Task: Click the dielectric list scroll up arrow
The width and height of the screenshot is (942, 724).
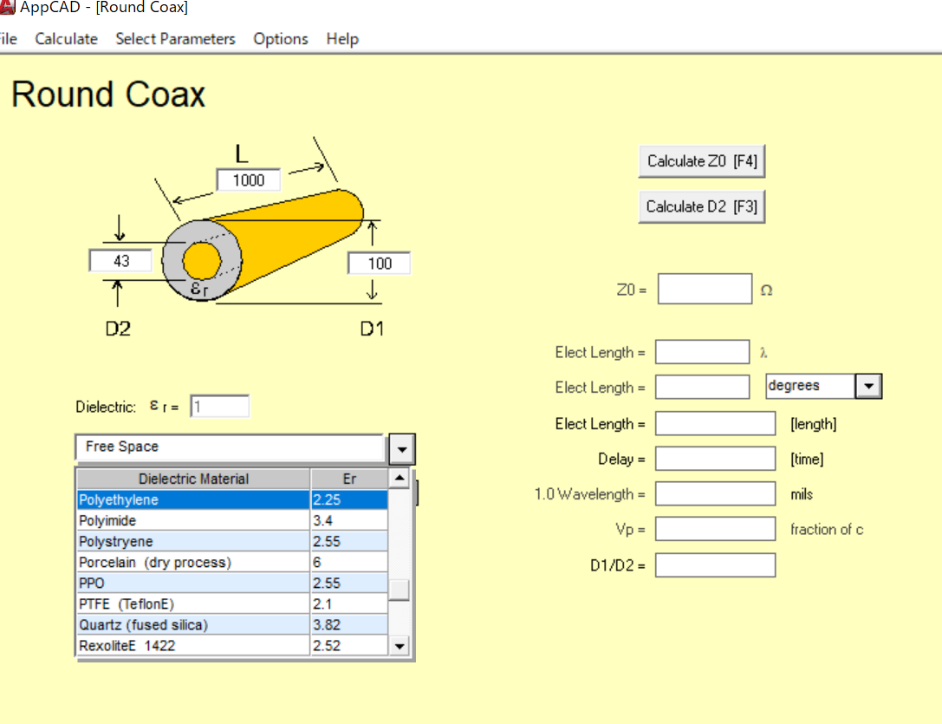Action: point(400,478)
